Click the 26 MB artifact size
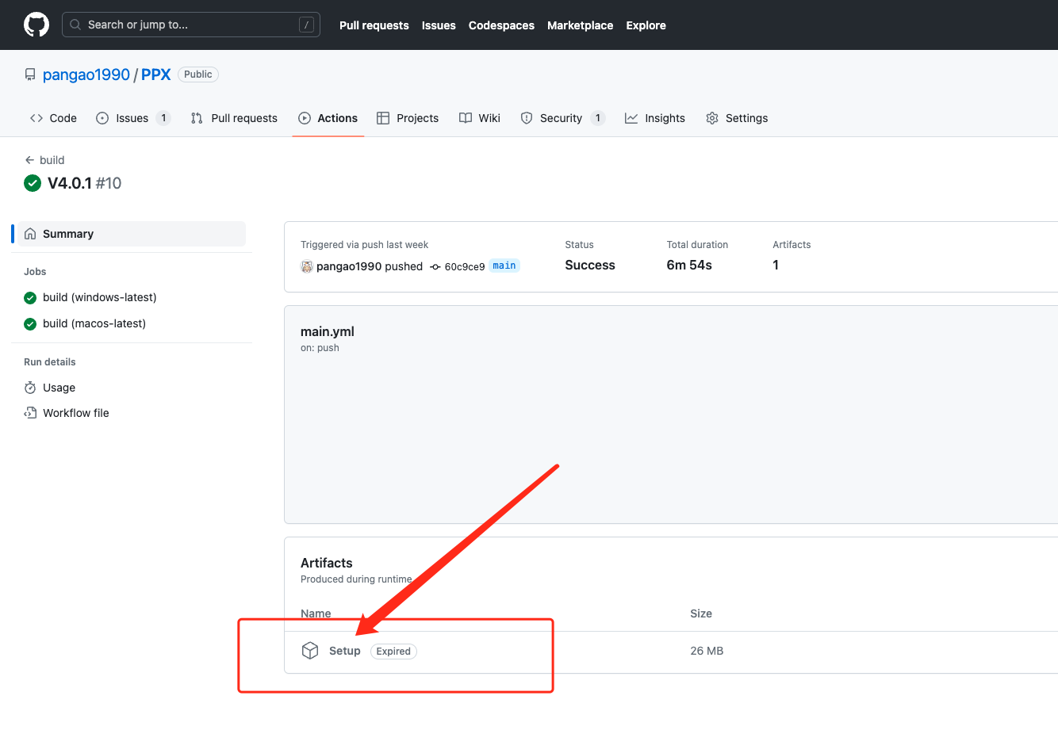Viewport: 1058px width, 730px height. [x=707, y=651]
